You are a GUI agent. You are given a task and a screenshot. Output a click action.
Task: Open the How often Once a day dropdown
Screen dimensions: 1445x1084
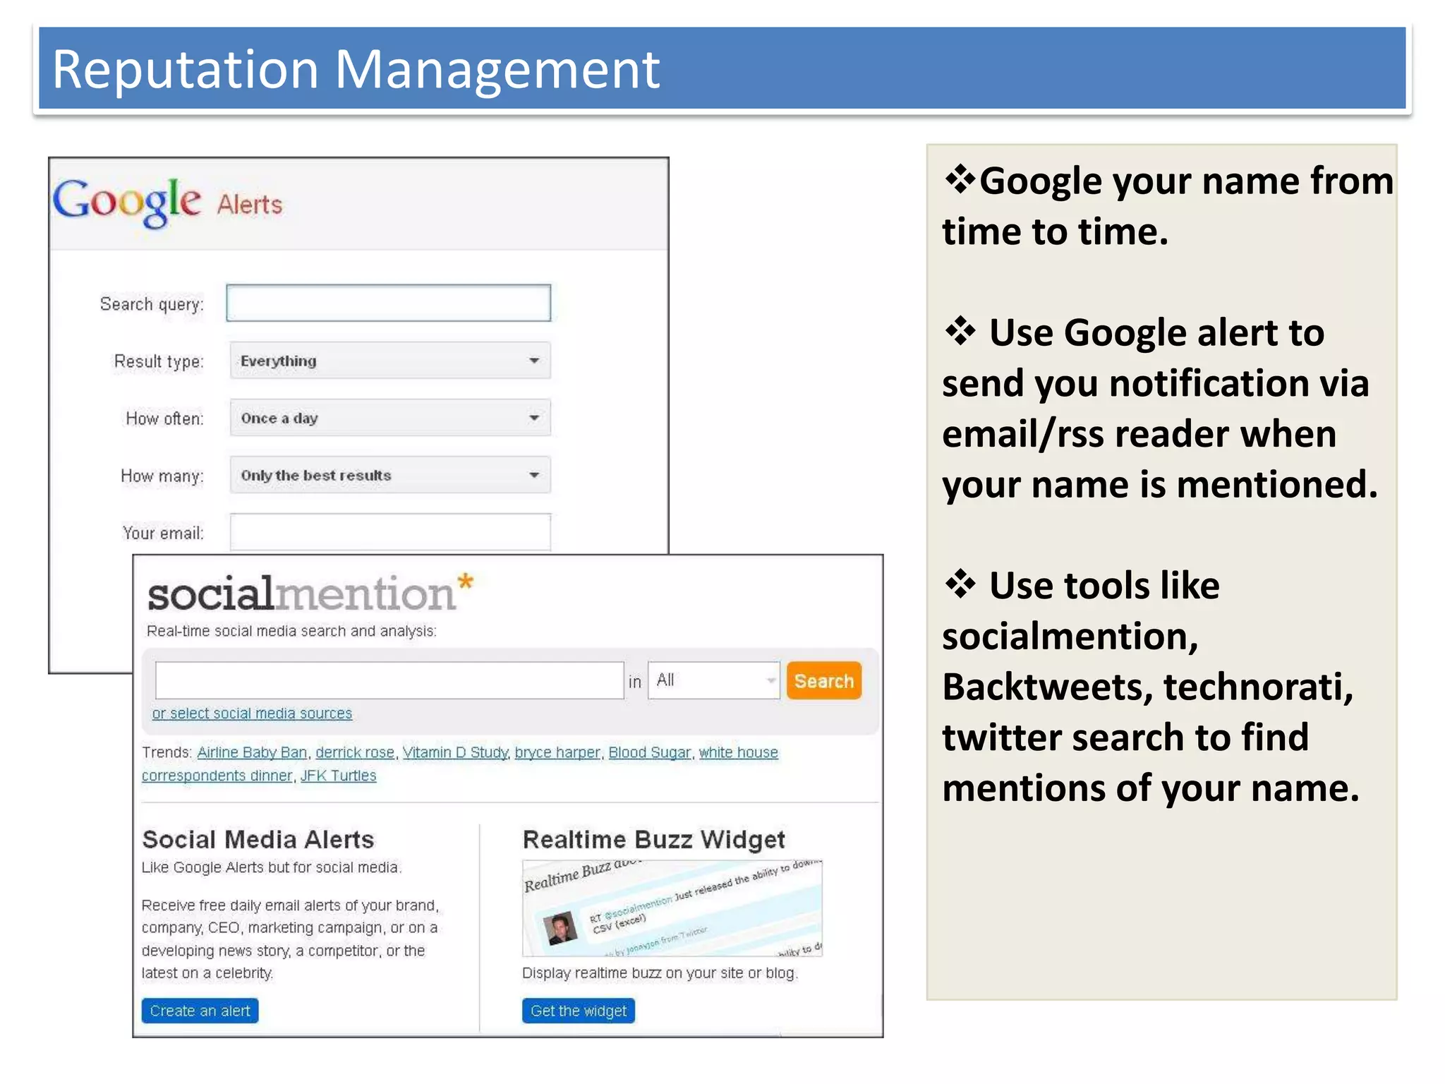click(x=390, y=418)
